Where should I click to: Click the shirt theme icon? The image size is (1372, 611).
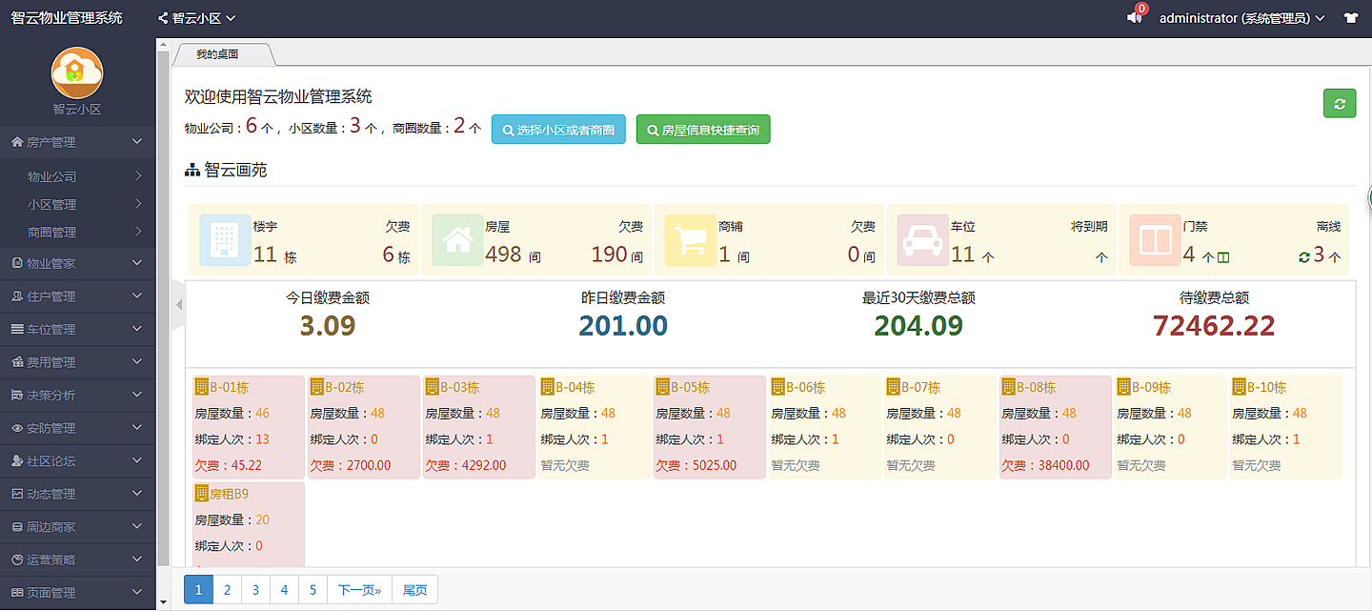[1351, 18]
